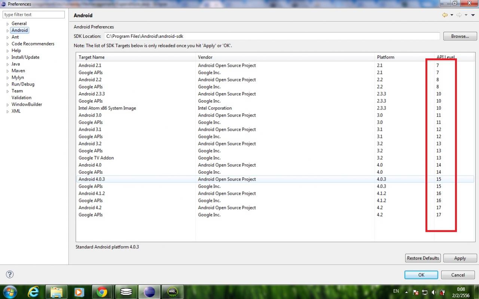Click the EN language indicator

(x=396, y=291)
